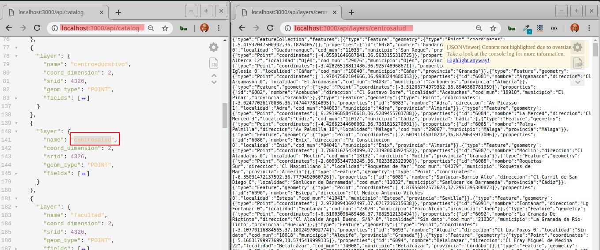This screenshot has height=250, width=600.
Task: Click JSONViewer down chevron in centrosalud window
Action: click(577, 82)
